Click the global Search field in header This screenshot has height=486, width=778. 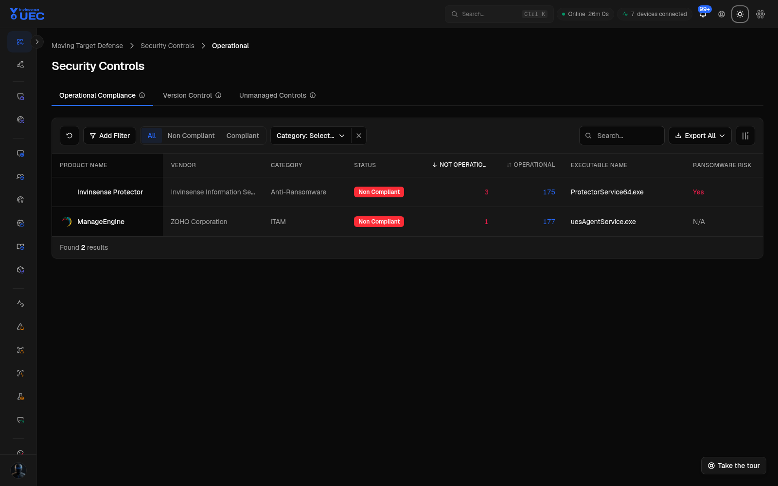tap(499, 14)
